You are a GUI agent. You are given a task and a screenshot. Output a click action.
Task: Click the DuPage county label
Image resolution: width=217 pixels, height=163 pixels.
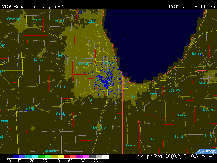tap(84, 64)
